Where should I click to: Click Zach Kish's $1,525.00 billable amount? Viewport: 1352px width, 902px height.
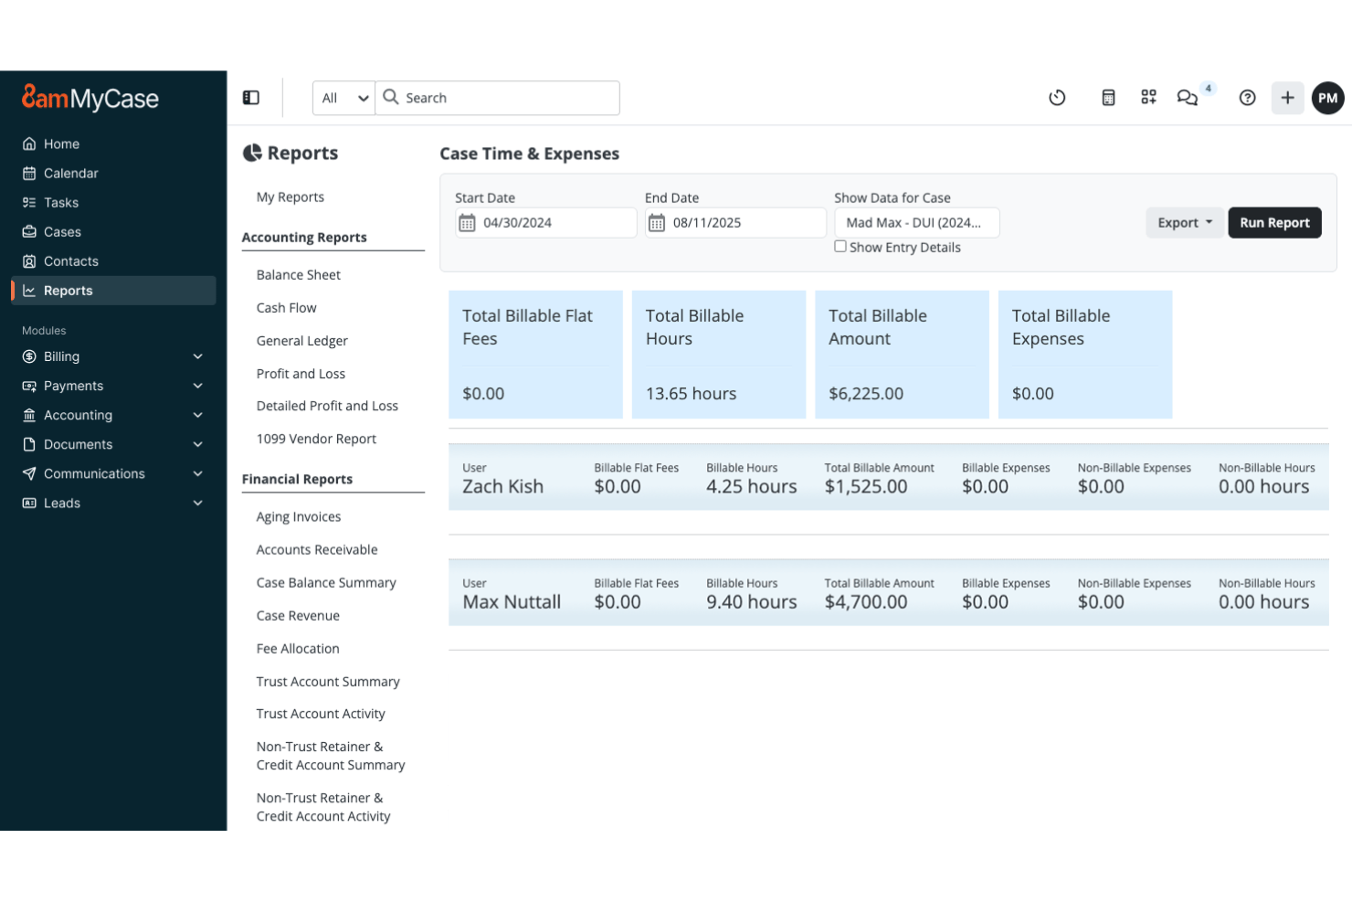pyautogui.click(x=866, y=487)
